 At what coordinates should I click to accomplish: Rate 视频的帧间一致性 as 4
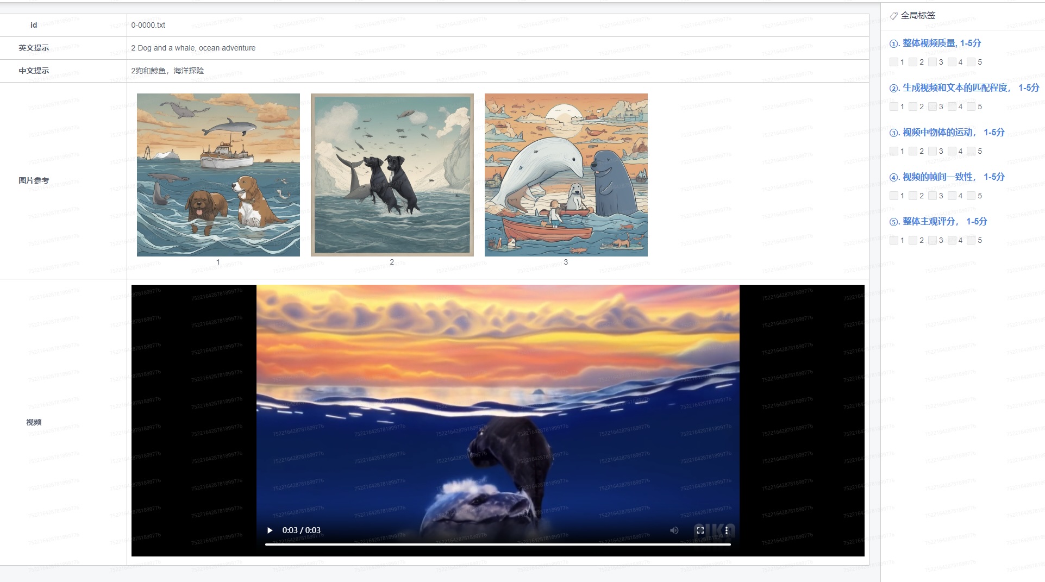click(952, 196)
